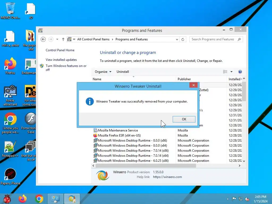This screenshot has height=204, width=272.
Task: Click the Uninstall toolbar button
Action: 123,72
